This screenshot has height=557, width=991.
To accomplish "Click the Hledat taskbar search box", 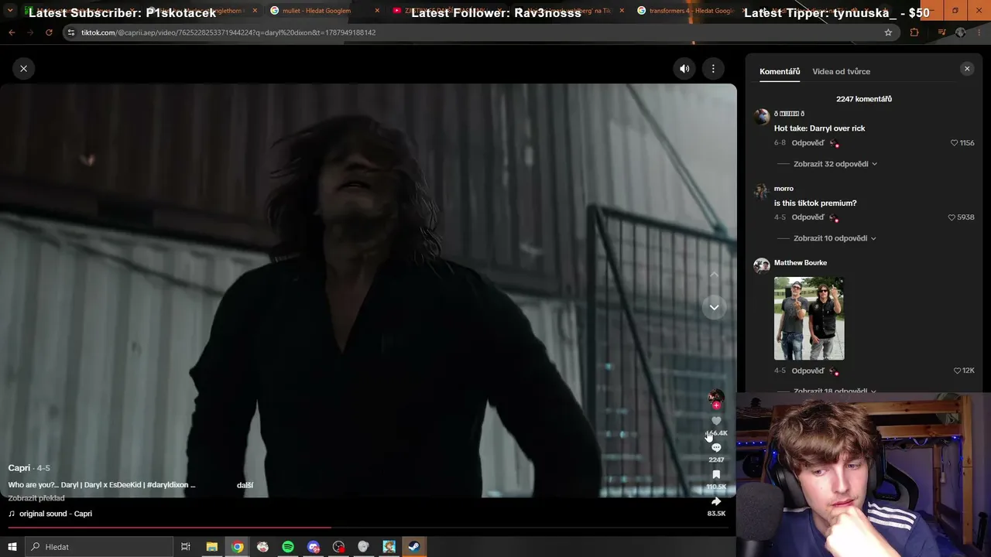I will click(x=99, y=547).
